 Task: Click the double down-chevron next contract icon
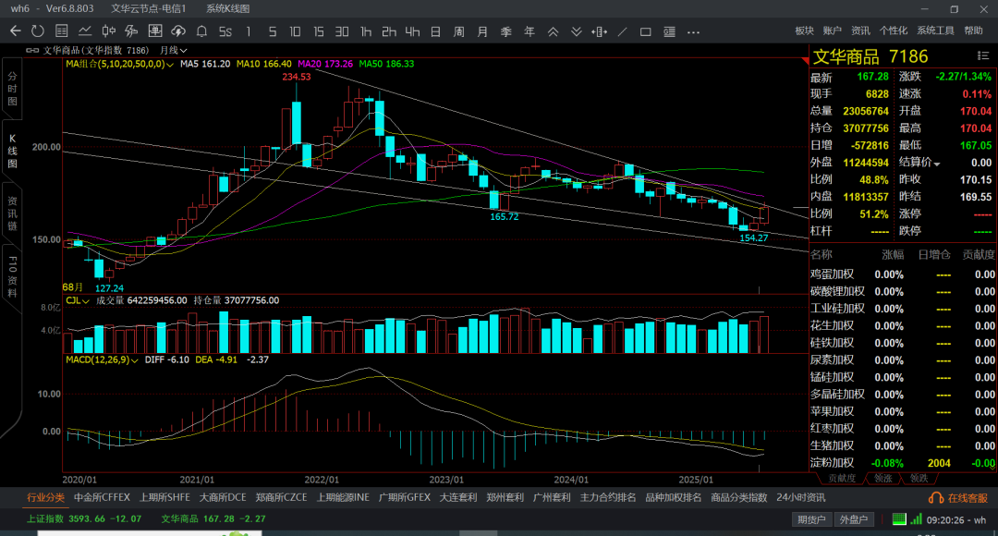point(576,31)
